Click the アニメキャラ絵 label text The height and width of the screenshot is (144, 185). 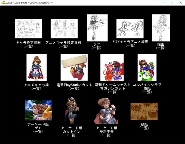36,85
